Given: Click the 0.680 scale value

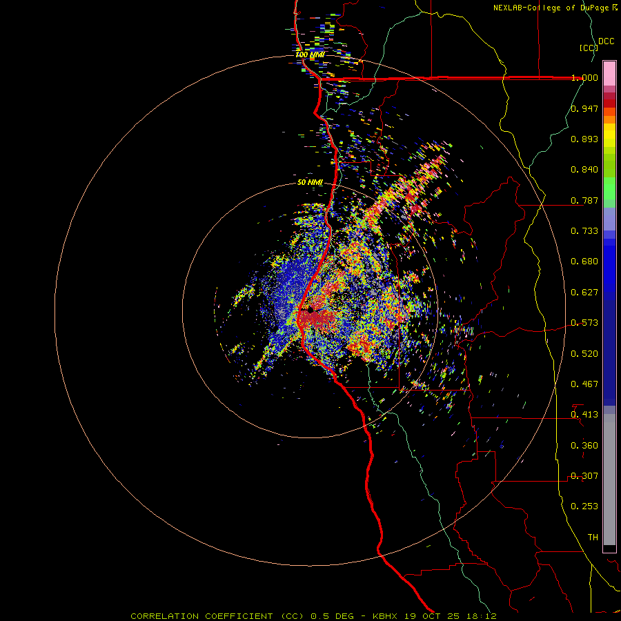Looking at the screenshot, I should pos(584,262).
